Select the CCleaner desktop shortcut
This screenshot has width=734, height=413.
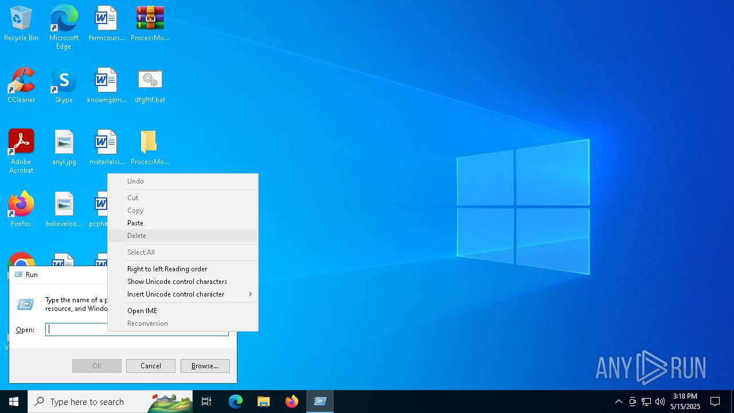point(21,86)
